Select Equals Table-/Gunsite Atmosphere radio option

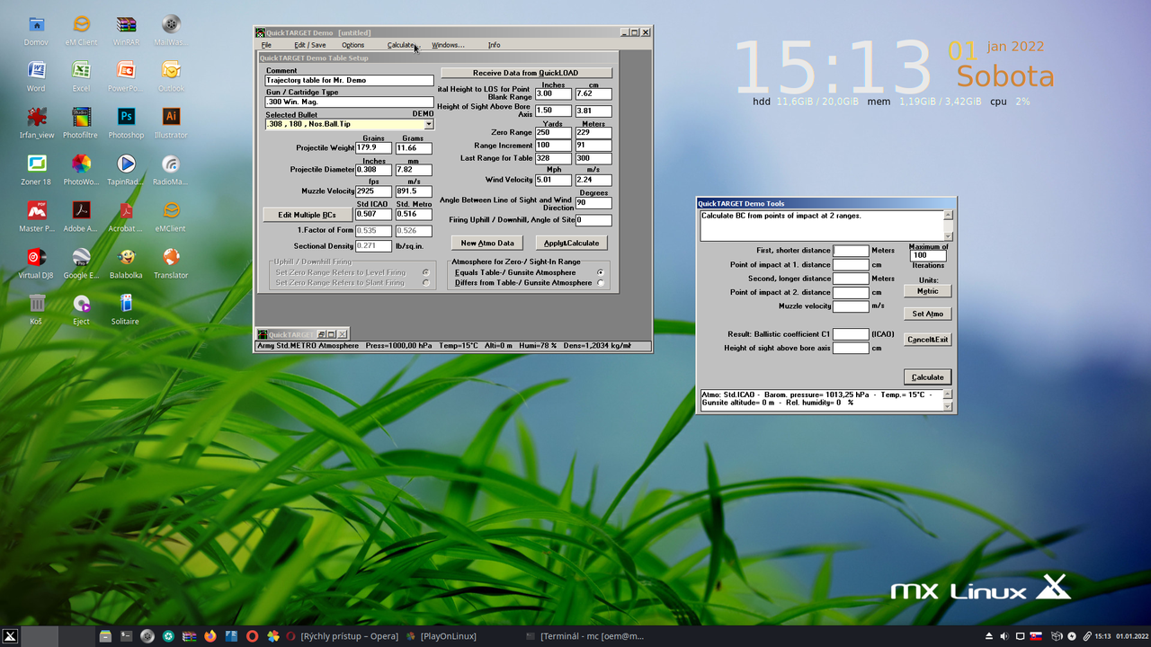601,272
